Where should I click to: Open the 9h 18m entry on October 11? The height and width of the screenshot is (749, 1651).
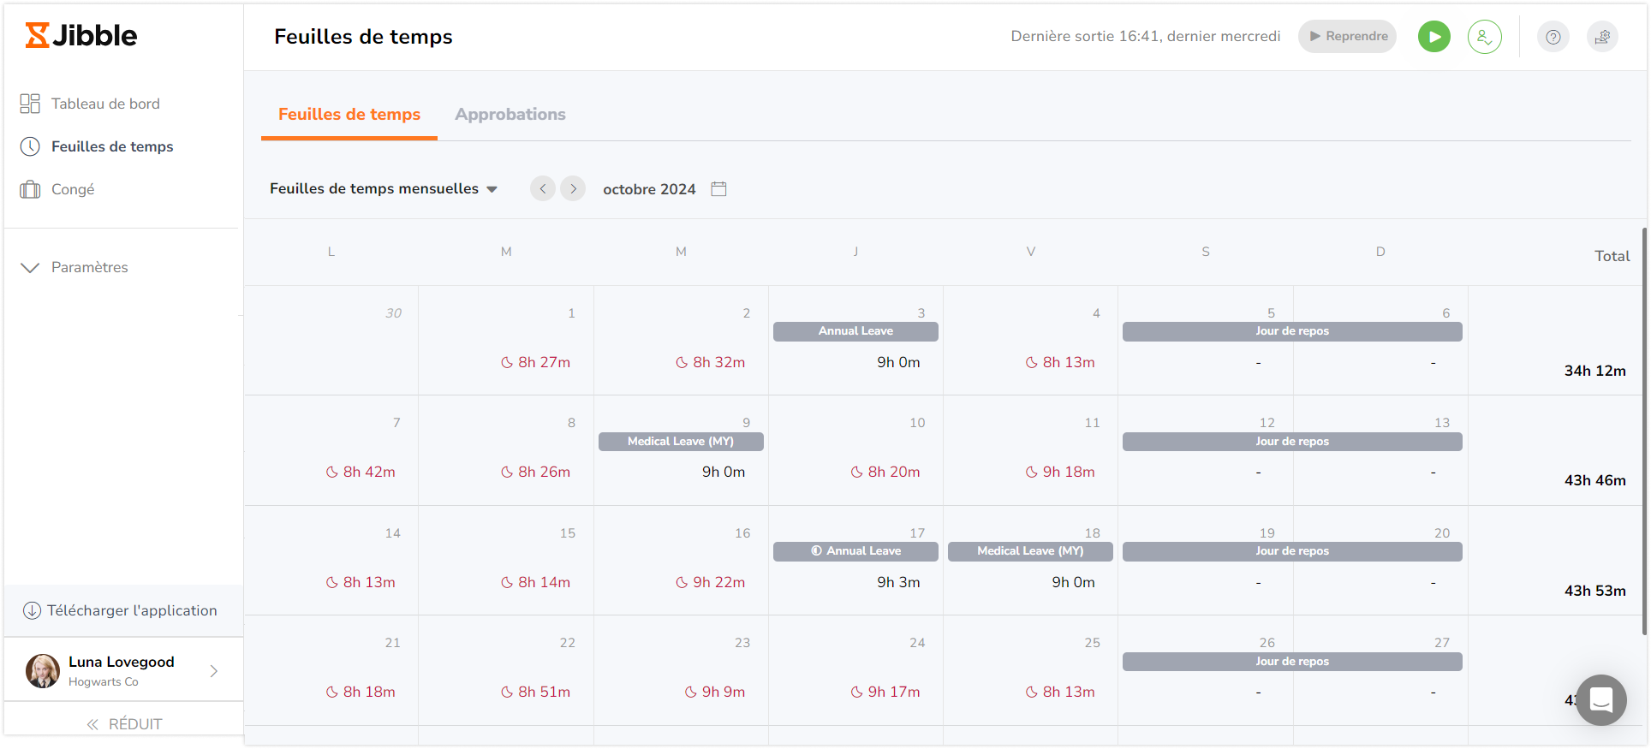click(1060, 472)
